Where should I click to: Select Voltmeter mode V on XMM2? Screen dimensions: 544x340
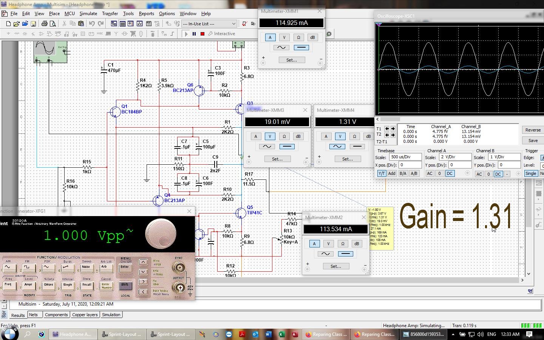[328, 244]
